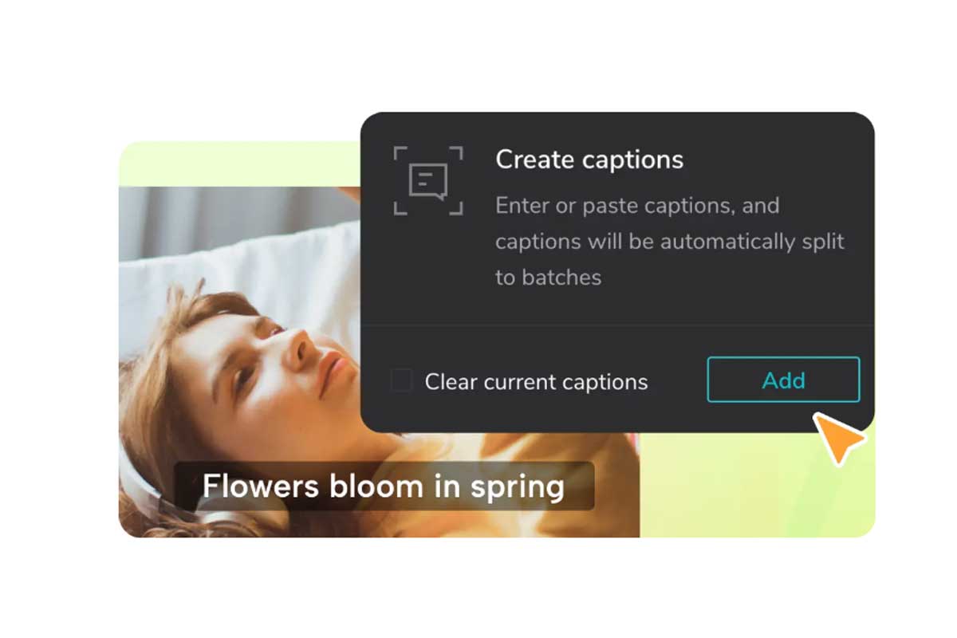Click the 'Enter or paste captions' description line

tap(637, 206)
